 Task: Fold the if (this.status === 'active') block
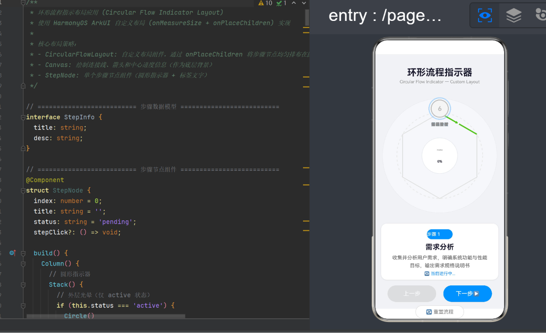tap(23, 306)
